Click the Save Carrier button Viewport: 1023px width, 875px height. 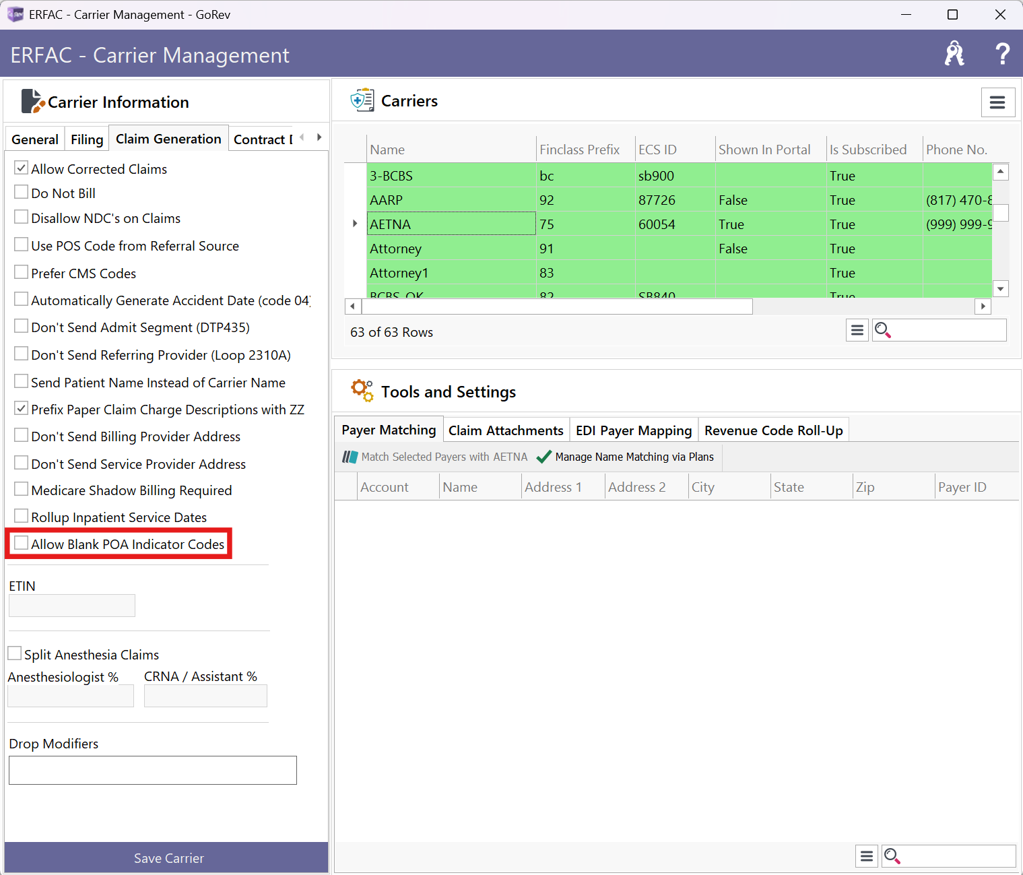point(166,857)
